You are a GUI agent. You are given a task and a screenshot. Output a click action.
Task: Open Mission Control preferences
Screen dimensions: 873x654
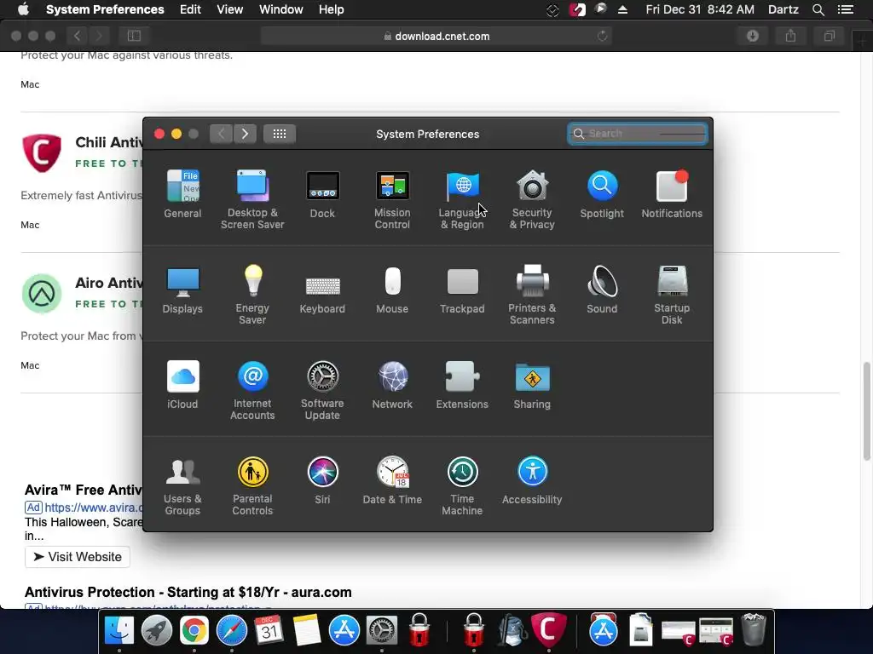tap(392, 198)
